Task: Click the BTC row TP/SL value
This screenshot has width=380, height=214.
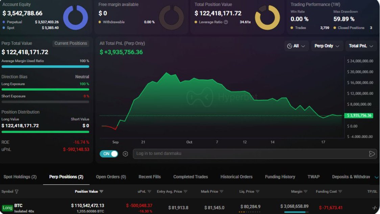Action: tap(375, 208)
